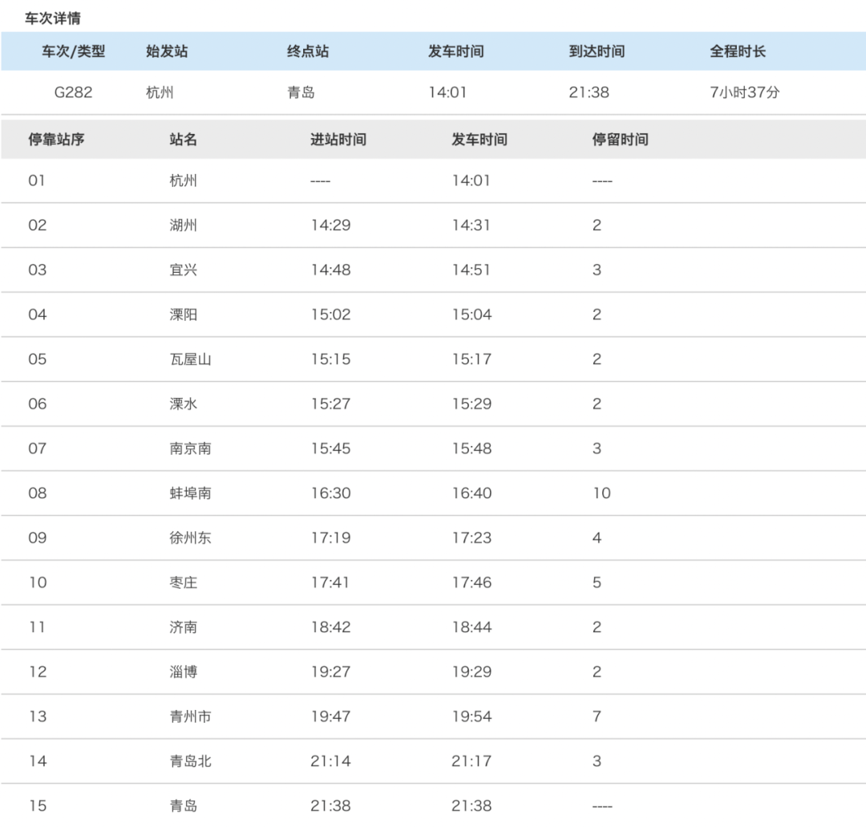Select the 湖州 station name
The image size is (866, 827).
183,225
